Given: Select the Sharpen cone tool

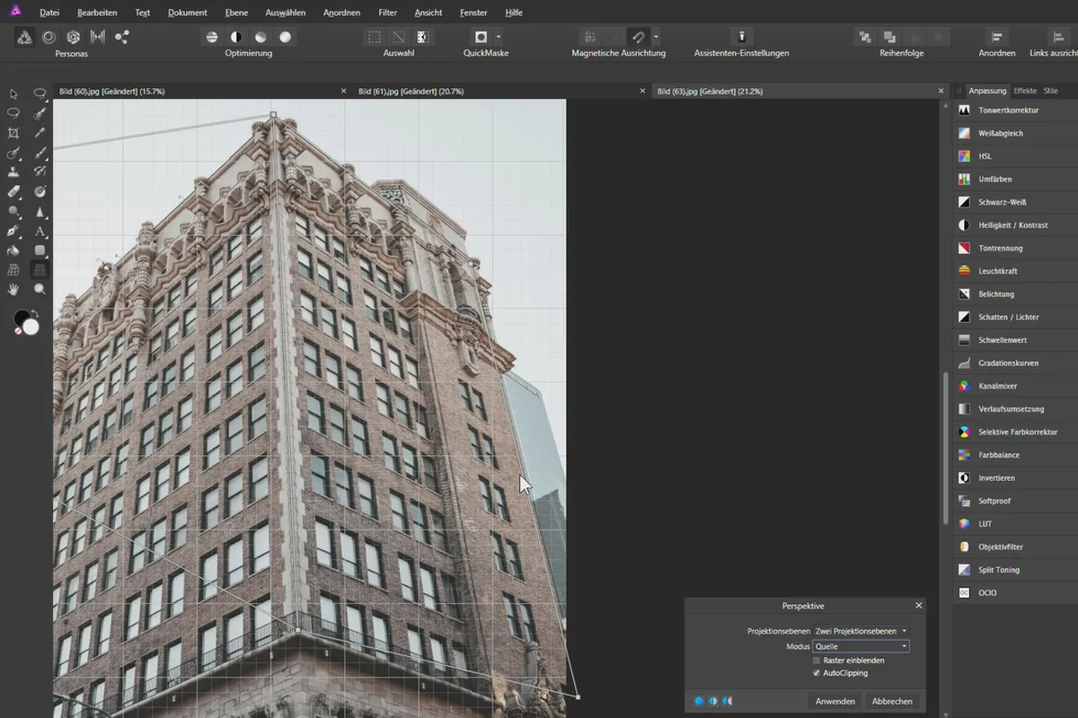Looking at the screenshot, I should 40,212.
